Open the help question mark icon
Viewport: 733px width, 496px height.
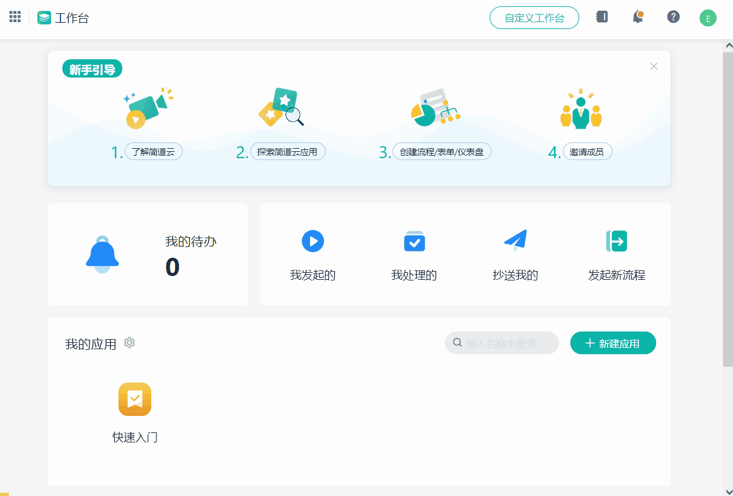pos(673,17)
